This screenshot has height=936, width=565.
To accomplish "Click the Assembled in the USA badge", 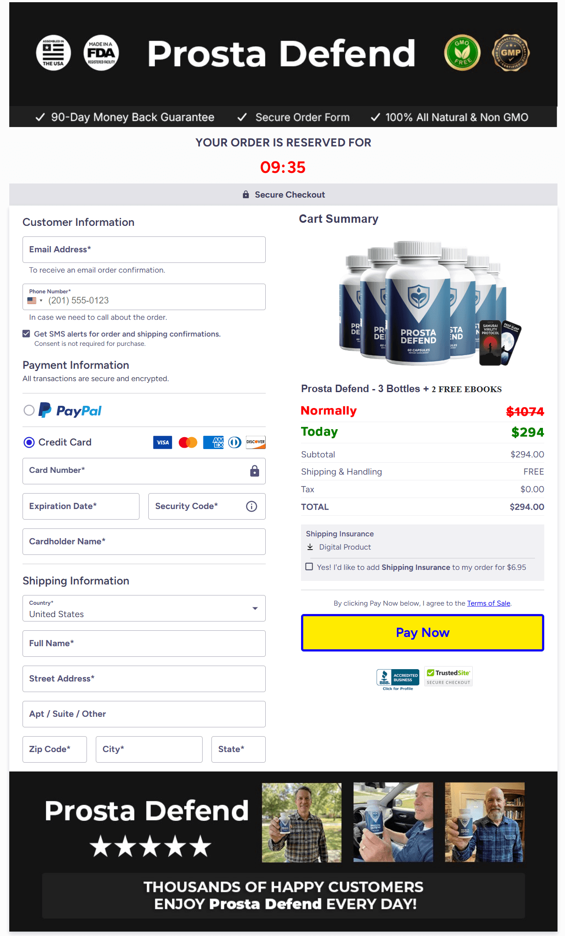I will tap(53, 53).
